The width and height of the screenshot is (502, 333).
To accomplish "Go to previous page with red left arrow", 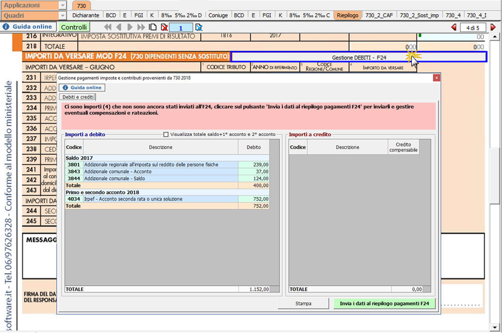I will pos(454,27).
